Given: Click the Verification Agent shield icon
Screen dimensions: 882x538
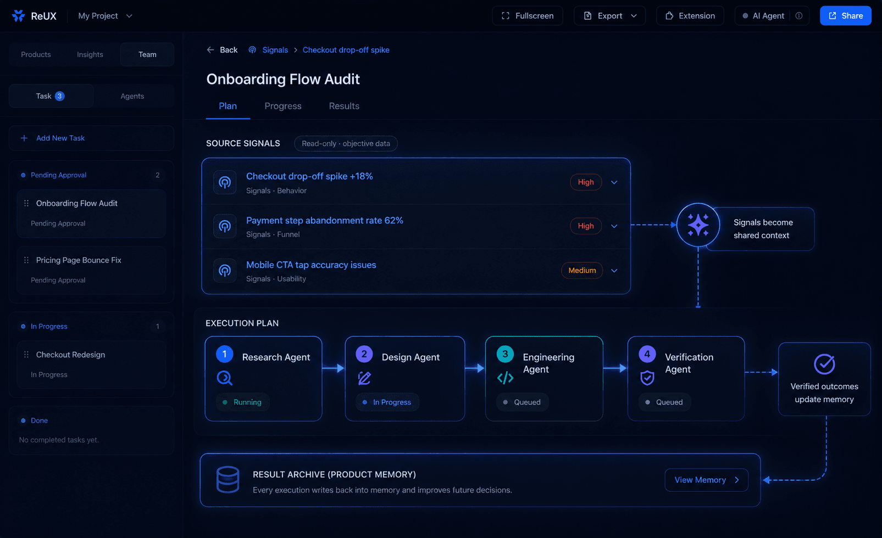Looking at the screenshot, I should coord(647,378).
